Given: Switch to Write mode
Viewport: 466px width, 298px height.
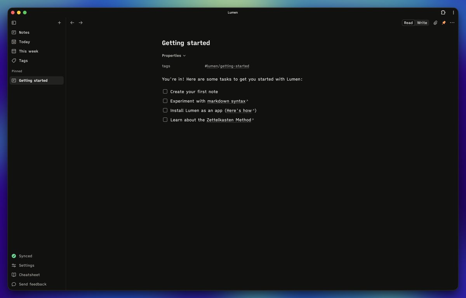Looking at the screenshot, I should tap(422, 23).
